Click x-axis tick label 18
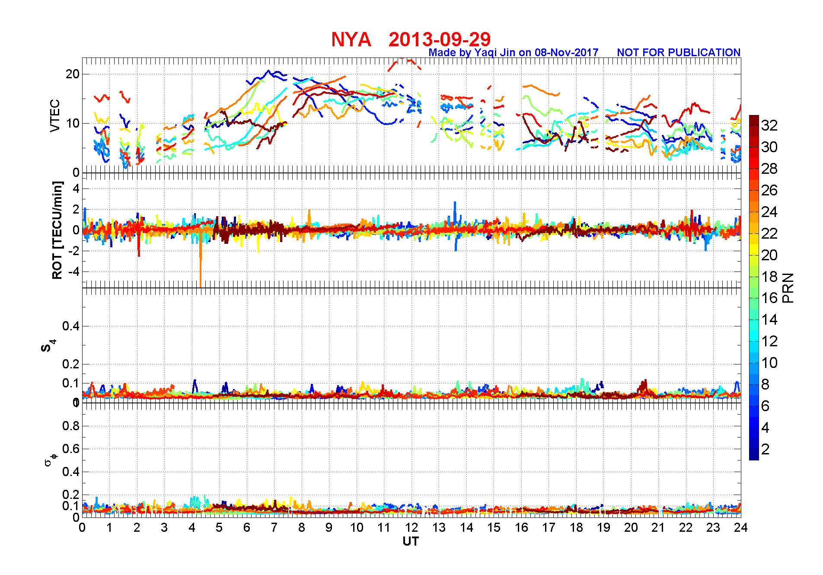Viewport: 823px width, 575px height. pyautogui.click(x=576, y=527)
